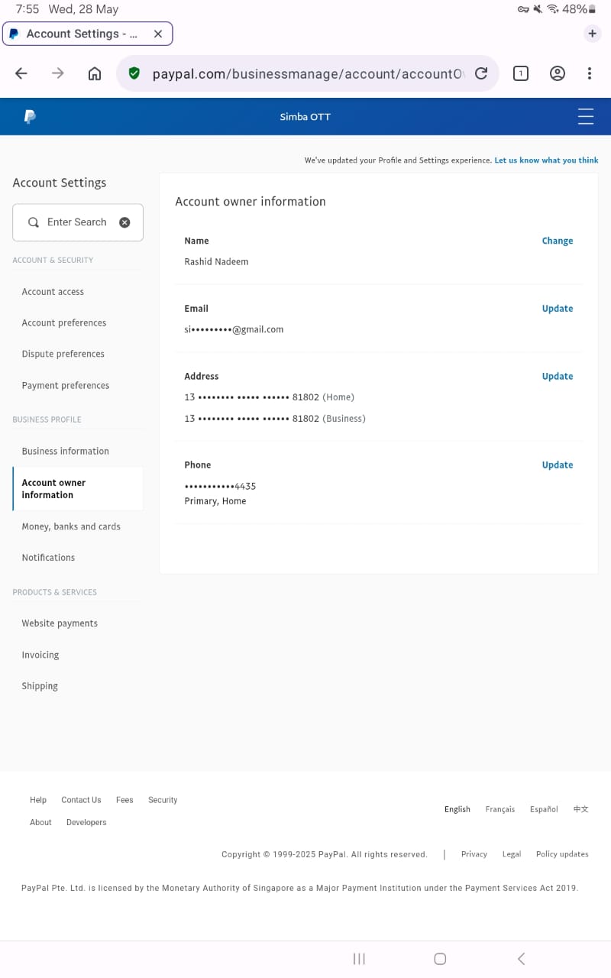The image size is (611, 978).
Task: Open the tab switcher counter icon
Action: coord(520,73)
